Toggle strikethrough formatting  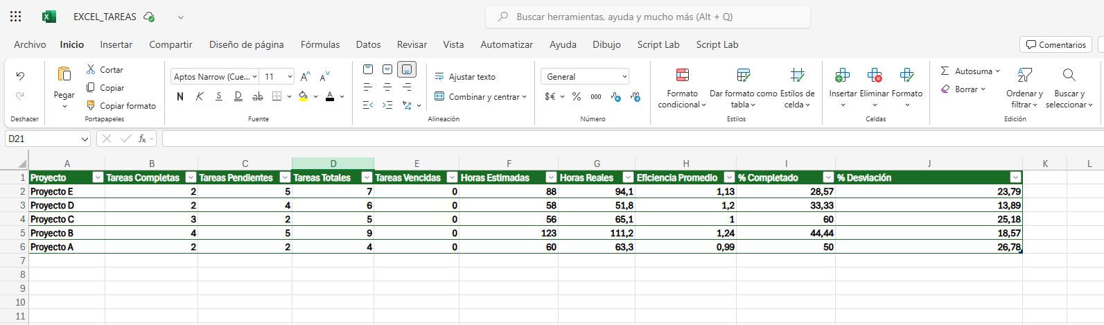point(258,96)
